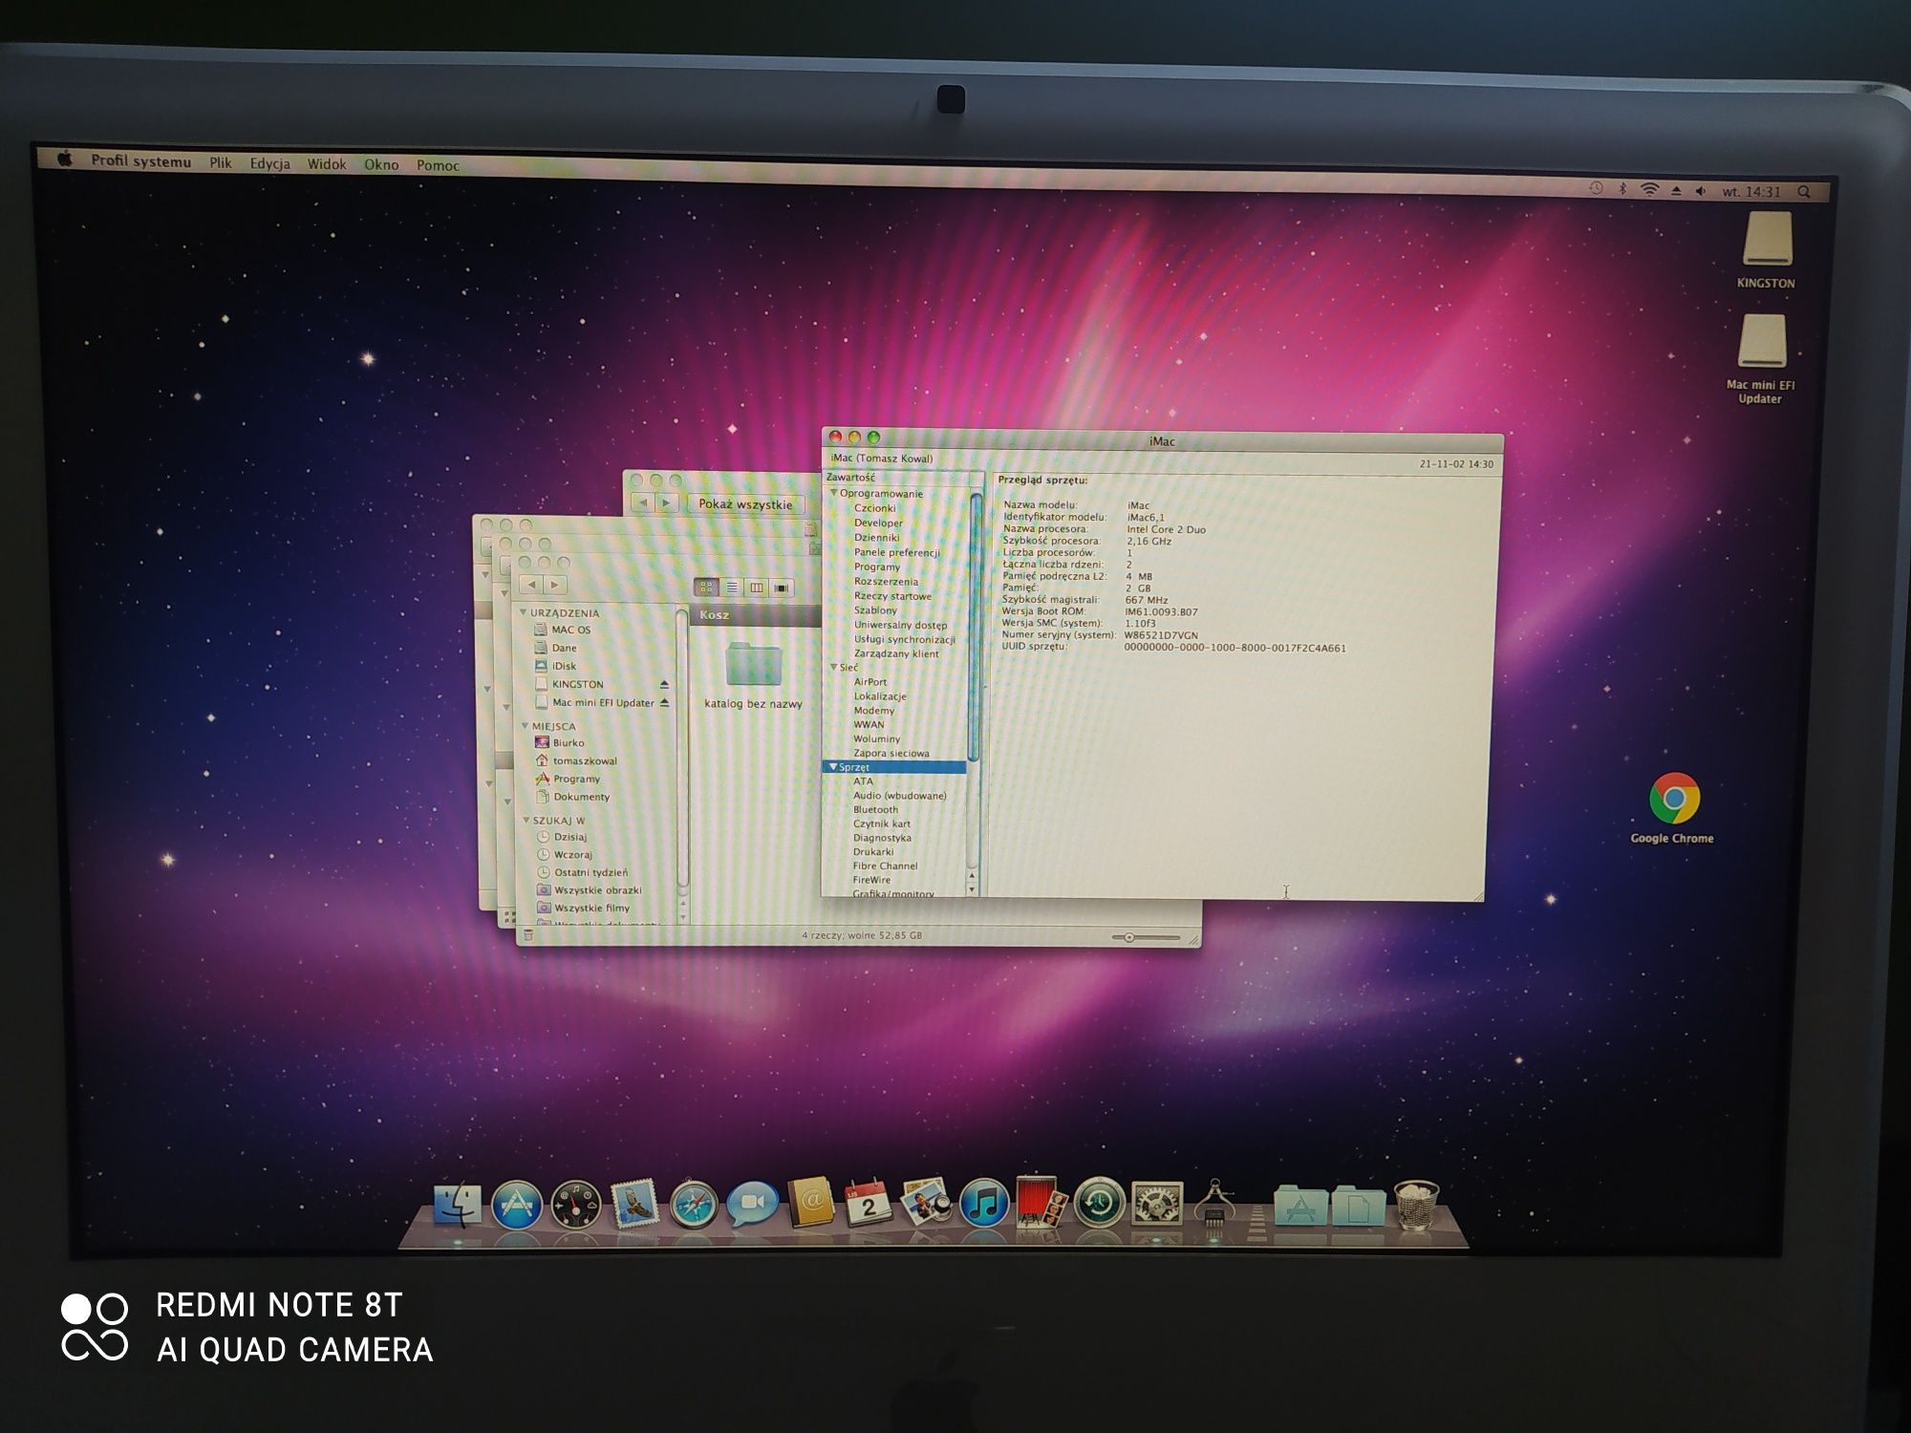This screenshot has height=1433, width=1911.
Task: Open Photo Booth in the dock
Action: [1040, 1202]
